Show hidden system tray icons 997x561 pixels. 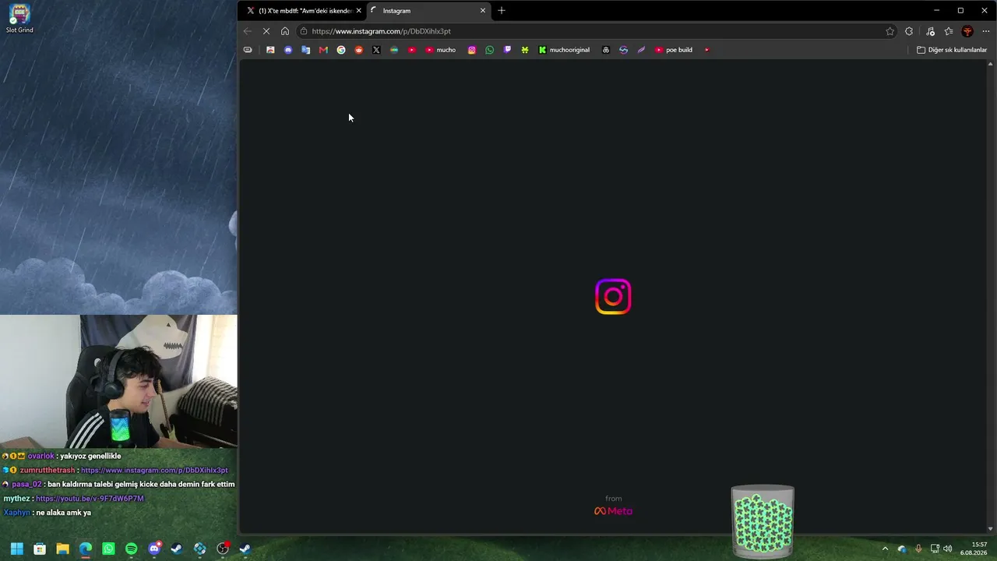(x=885, y=549)
